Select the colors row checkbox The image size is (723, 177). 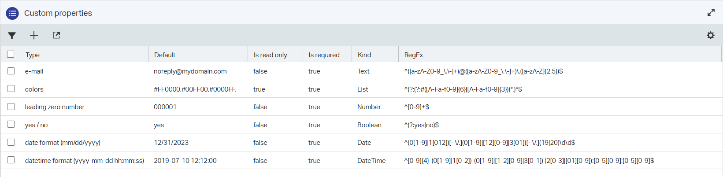click(11, 89)
